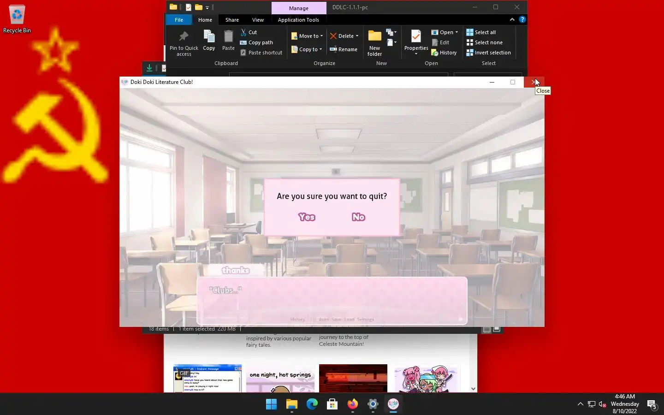Open the pink-haired characters game thumbnail
The height and width of the screenshot is (415, 664).
click(x=427, y=379)
